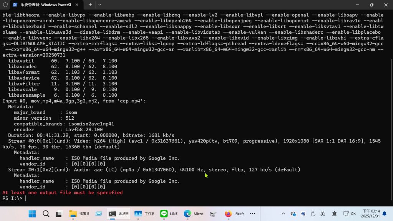Open the muted volume quick settings
The height and width of the screenshot is (221, 393).
pyautogui.click(x=353, y=214)
